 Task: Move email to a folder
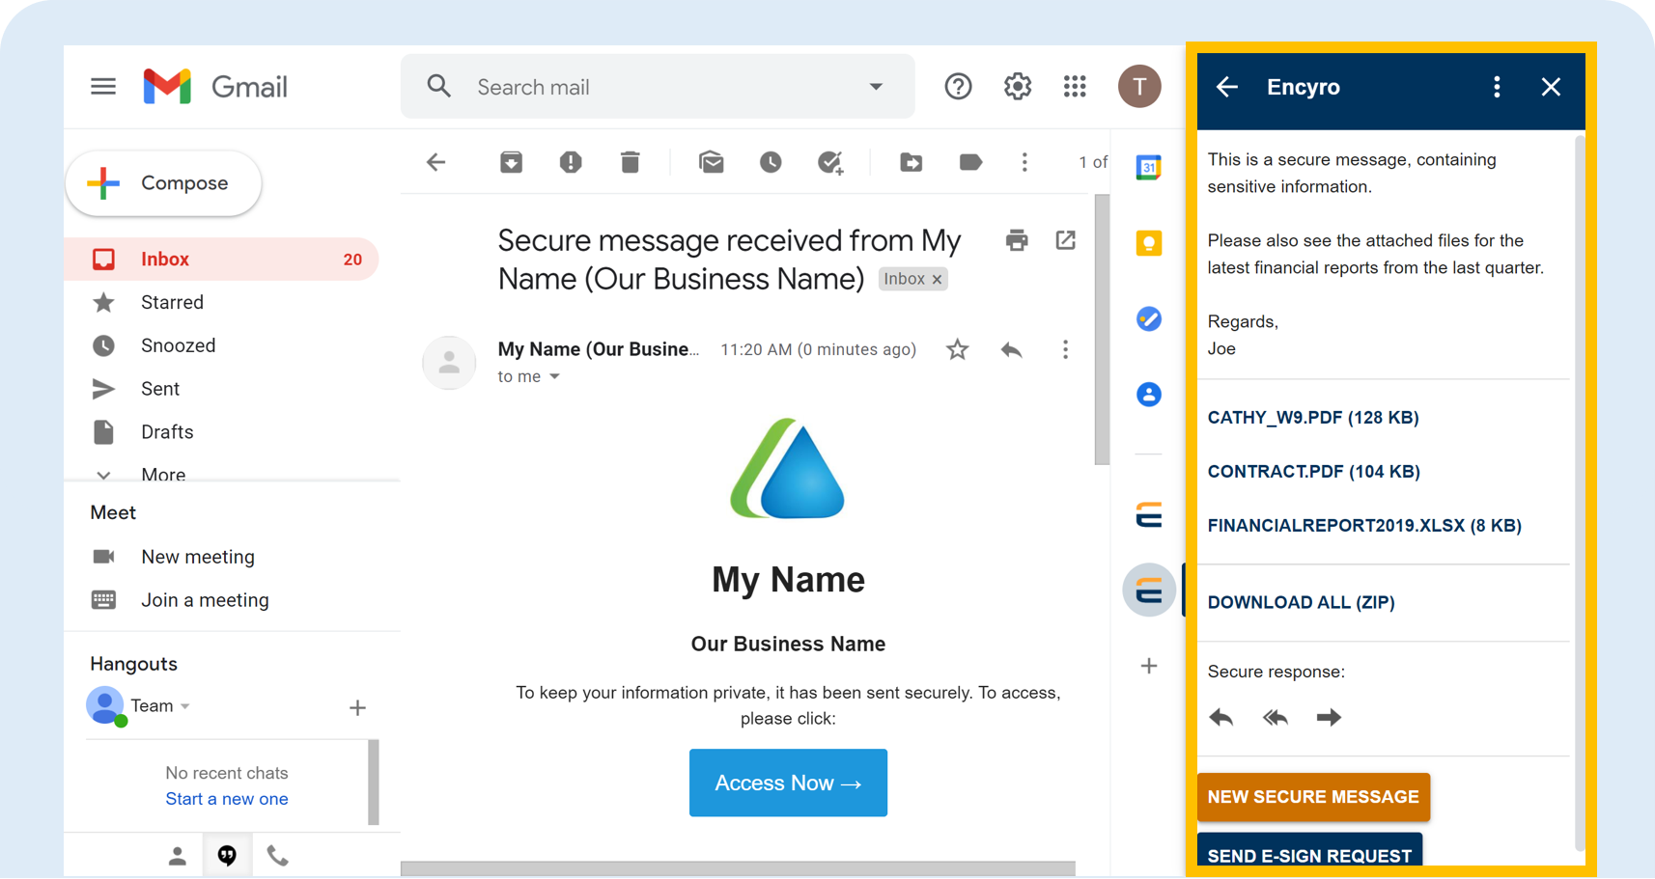(x=911, y=162)
